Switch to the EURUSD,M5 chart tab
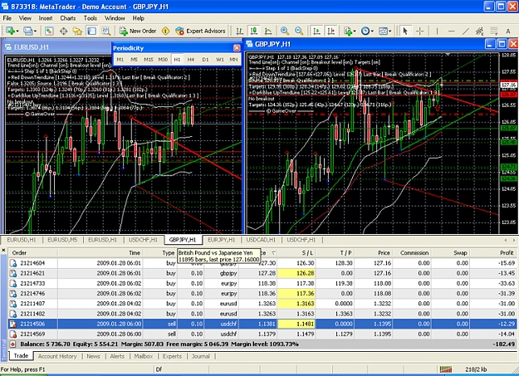 point(62,240)
